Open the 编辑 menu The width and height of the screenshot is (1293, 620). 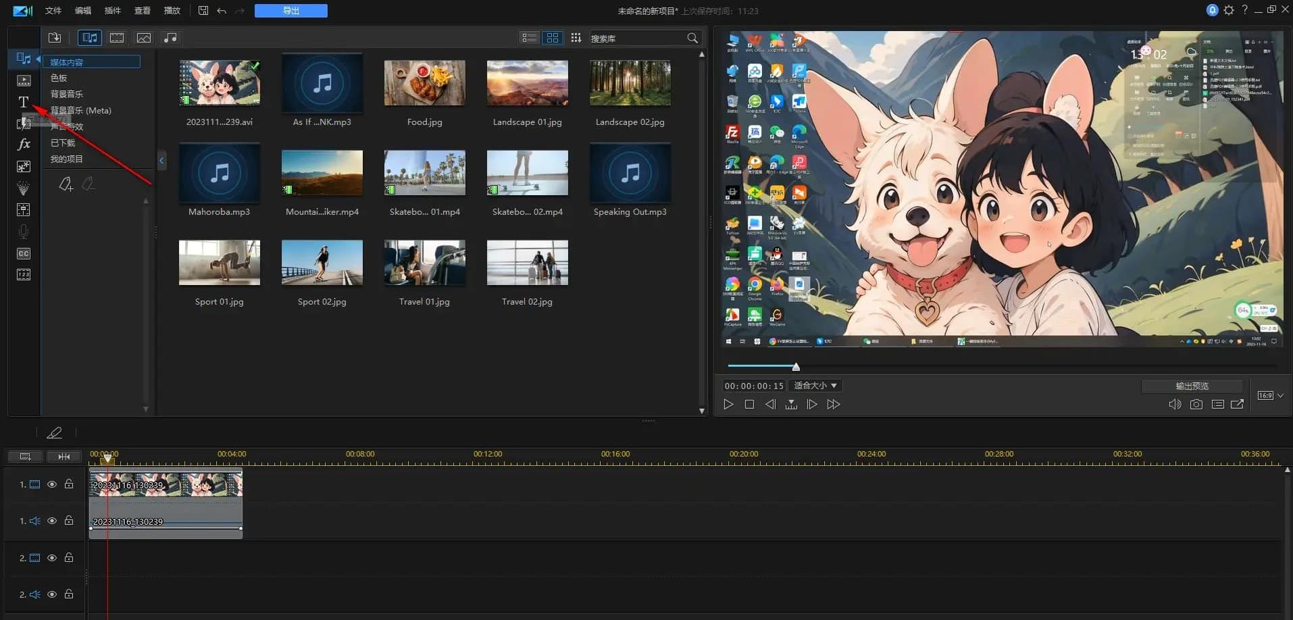coord(83,11)
